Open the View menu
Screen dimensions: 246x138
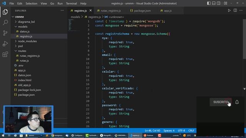point(43,3)
